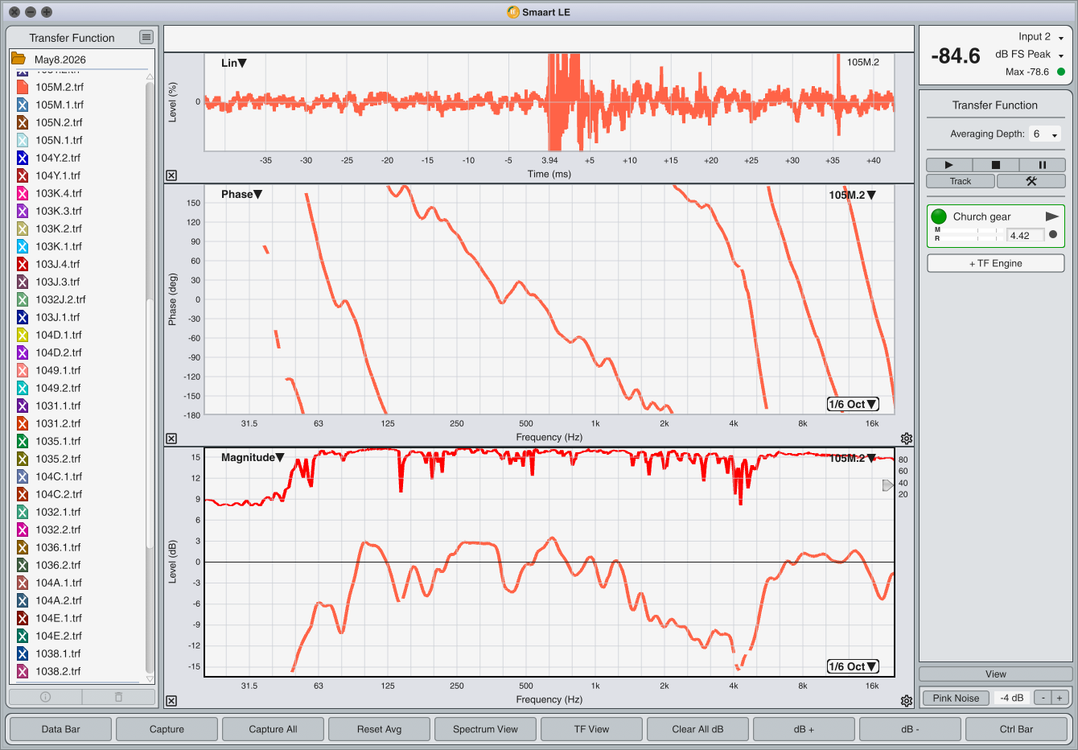Image resolution: width=1078 pixels, height=750 pixels.
Task: Reset the averages with Reset Avg
Action: [x=379, y=729]
